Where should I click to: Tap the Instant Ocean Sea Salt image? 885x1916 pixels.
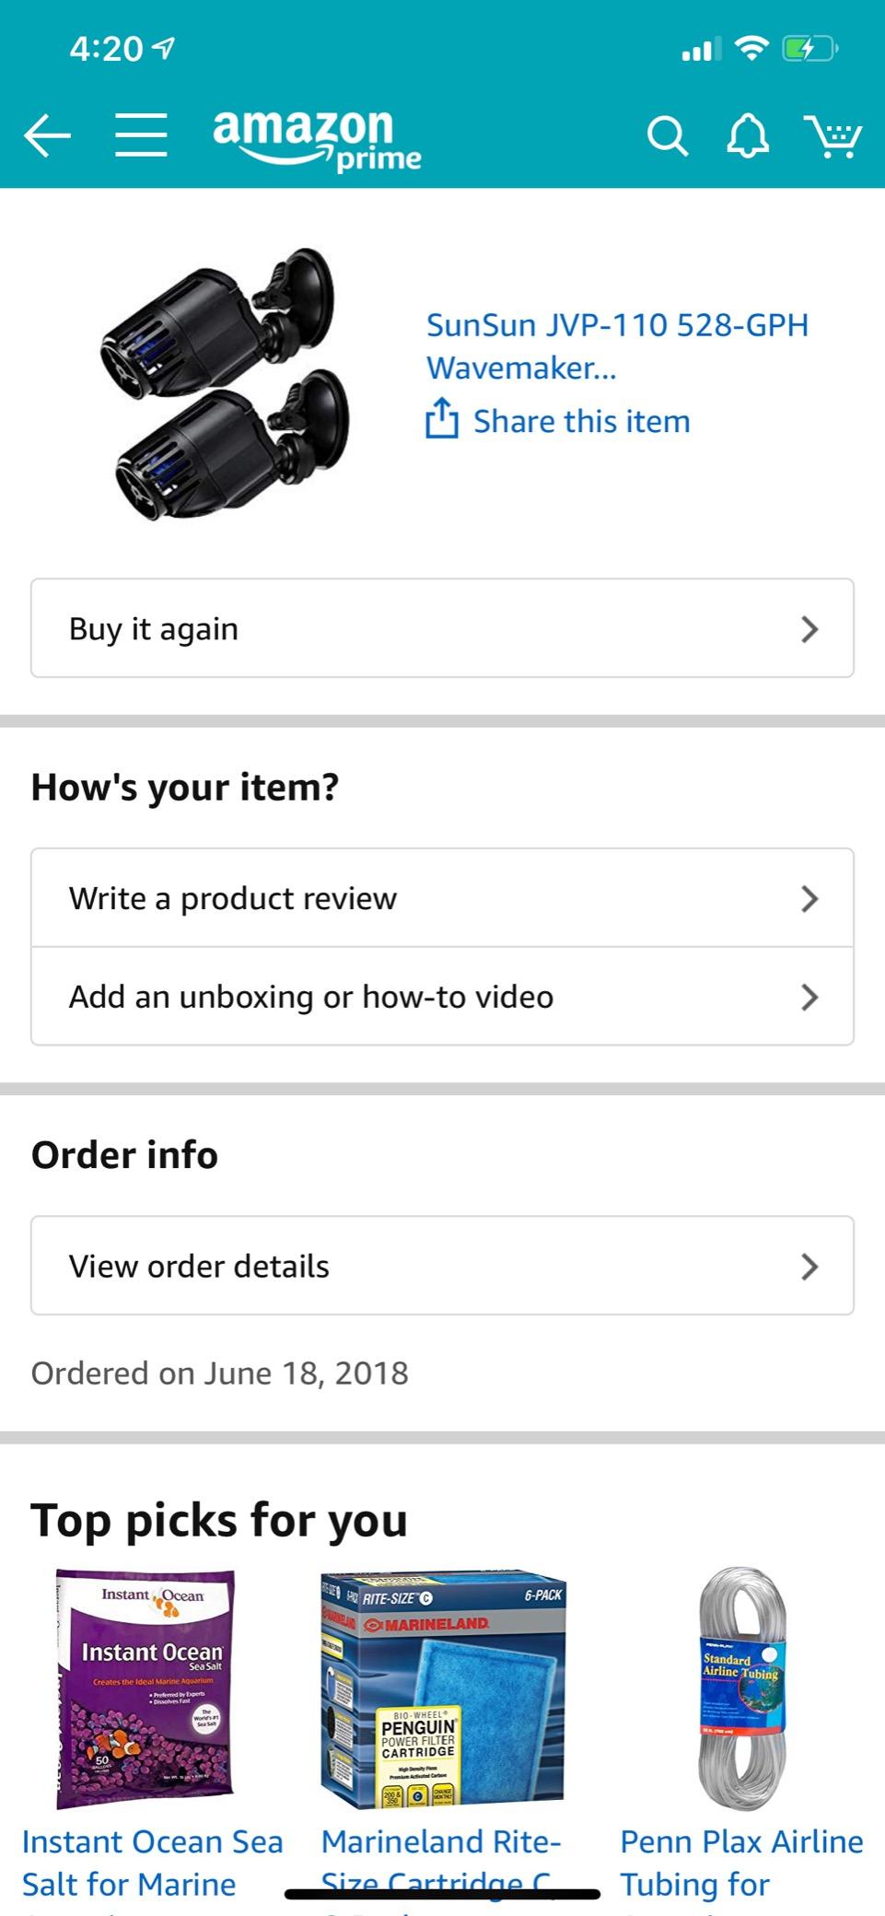[x=146, y=1688]
